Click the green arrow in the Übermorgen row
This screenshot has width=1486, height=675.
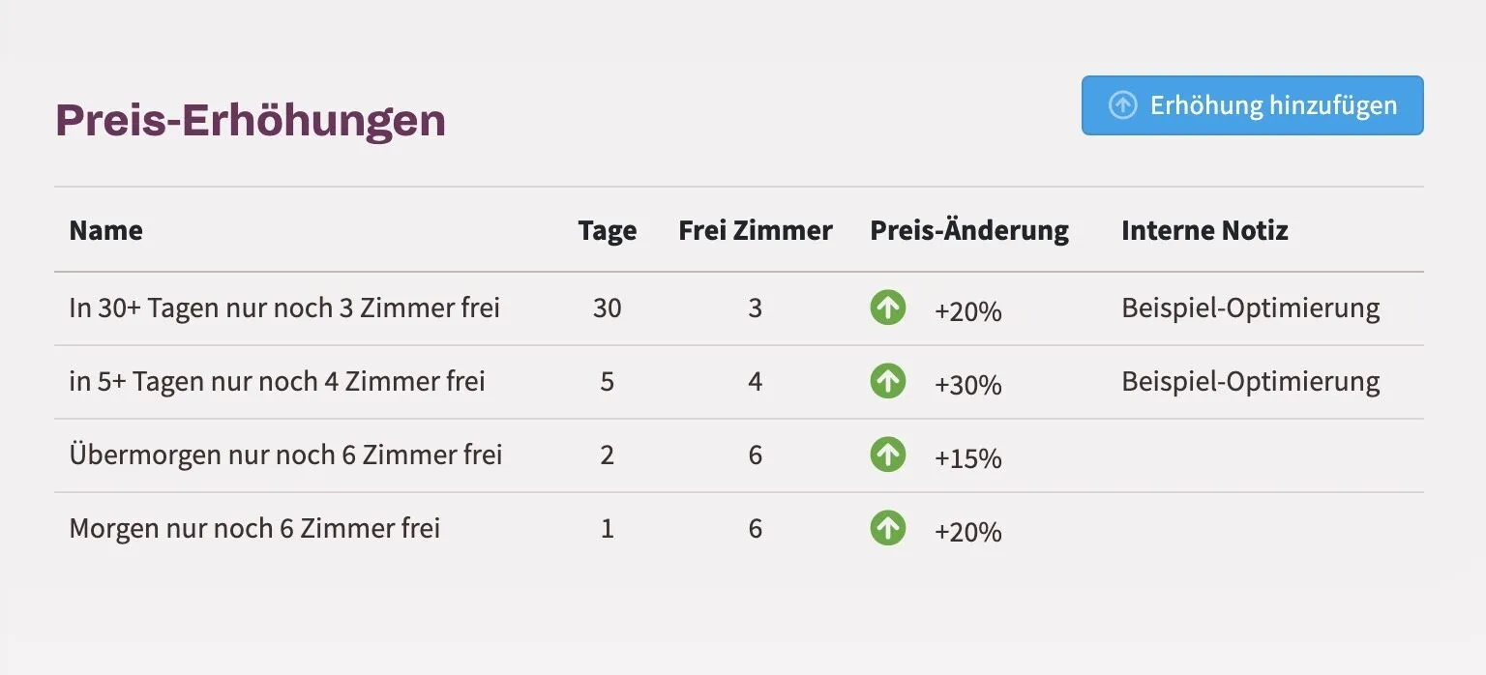(887, 455)
